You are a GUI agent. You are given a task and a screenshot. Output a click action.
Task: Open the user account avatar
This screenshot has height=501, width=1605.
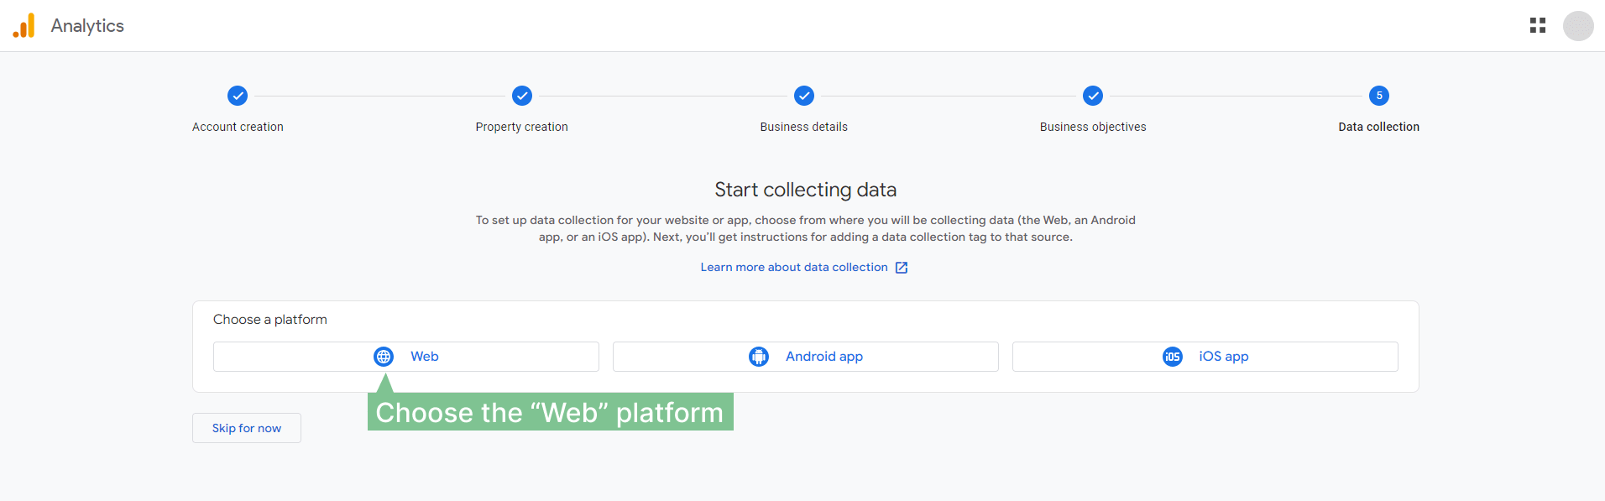(x=1578, y=26)
